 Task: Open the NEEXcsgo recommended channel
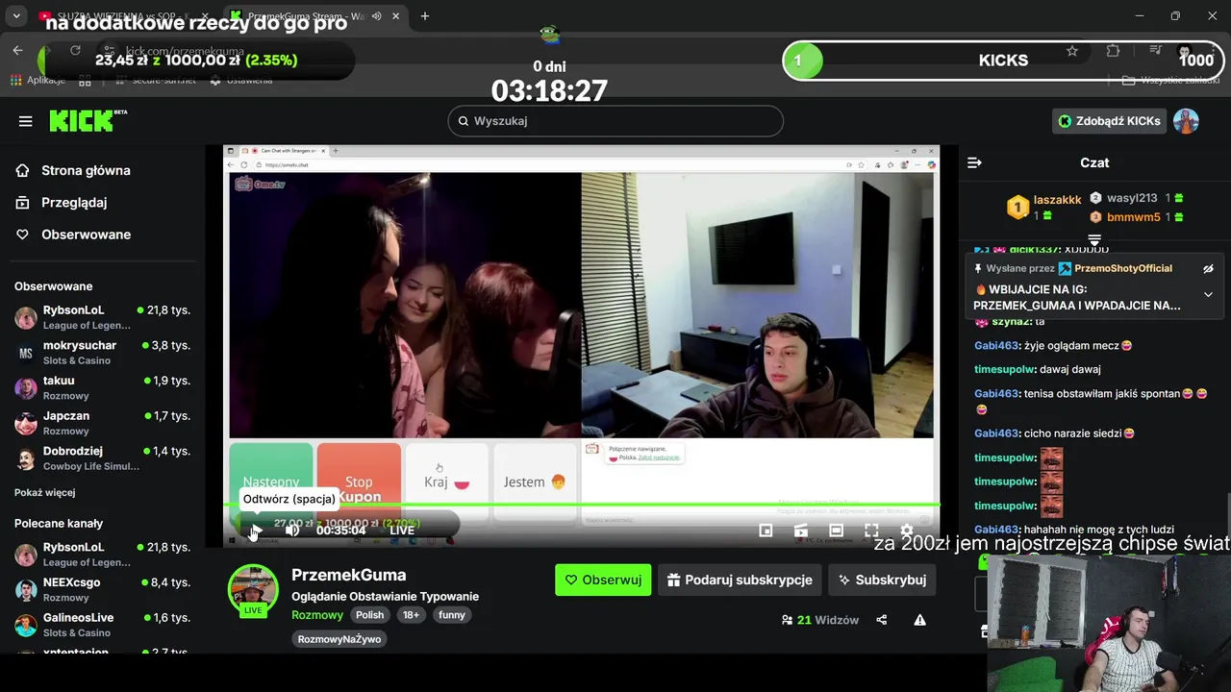[102, 589]
